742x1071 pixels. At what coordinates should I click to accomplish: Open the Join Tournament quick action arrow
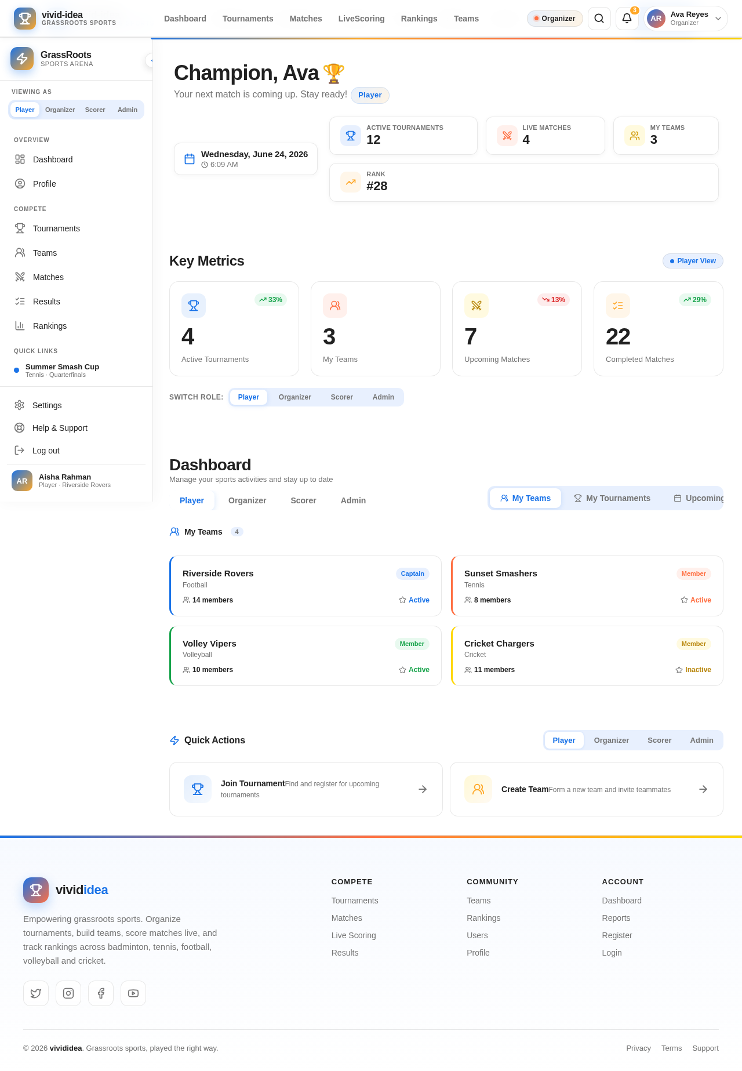tap(423, 789)
